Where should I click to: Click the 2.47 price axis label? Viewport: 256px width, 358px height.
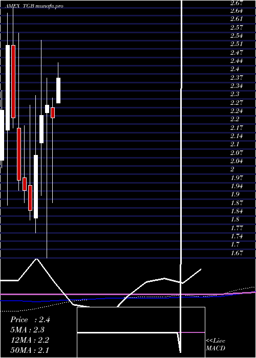[237, 53]
